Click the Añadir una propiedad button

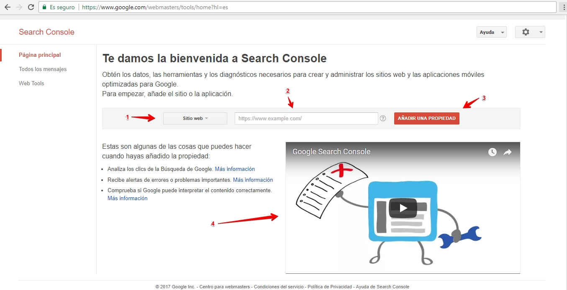pos(427,118)
